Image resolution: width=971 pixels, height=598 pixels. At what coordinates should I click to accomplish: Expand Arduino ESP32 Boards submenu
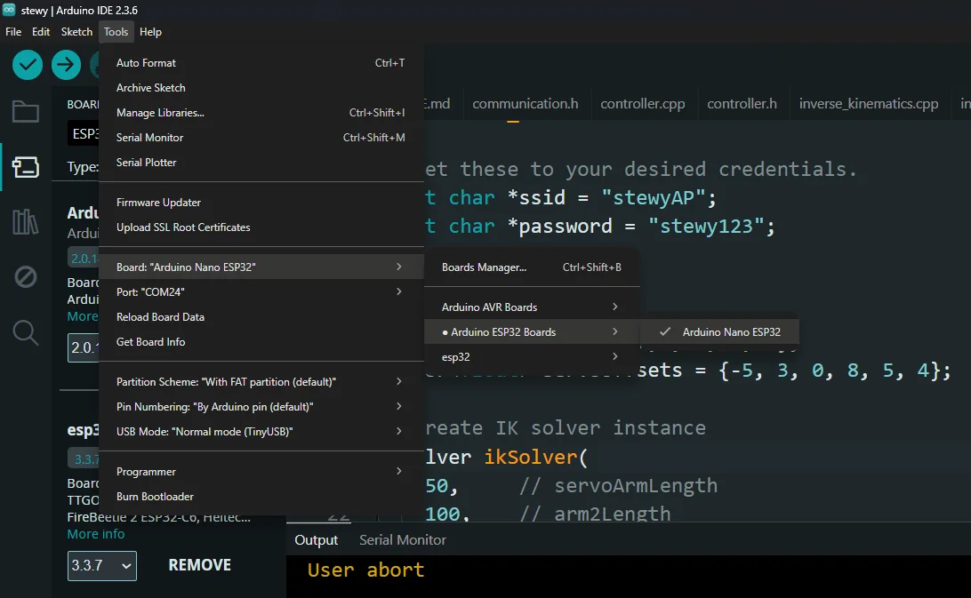tap(532, 331)
